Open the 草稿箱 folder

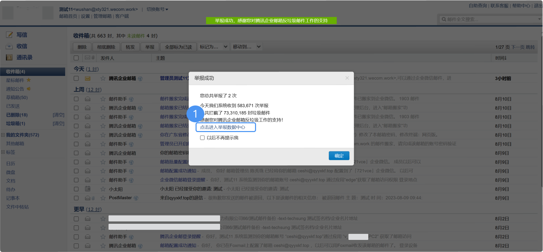(17, 97)
